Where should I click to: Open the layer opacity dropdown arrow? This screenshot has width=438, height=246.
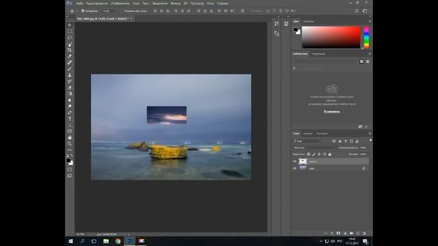pyautogui.click(x=370, y=148)
